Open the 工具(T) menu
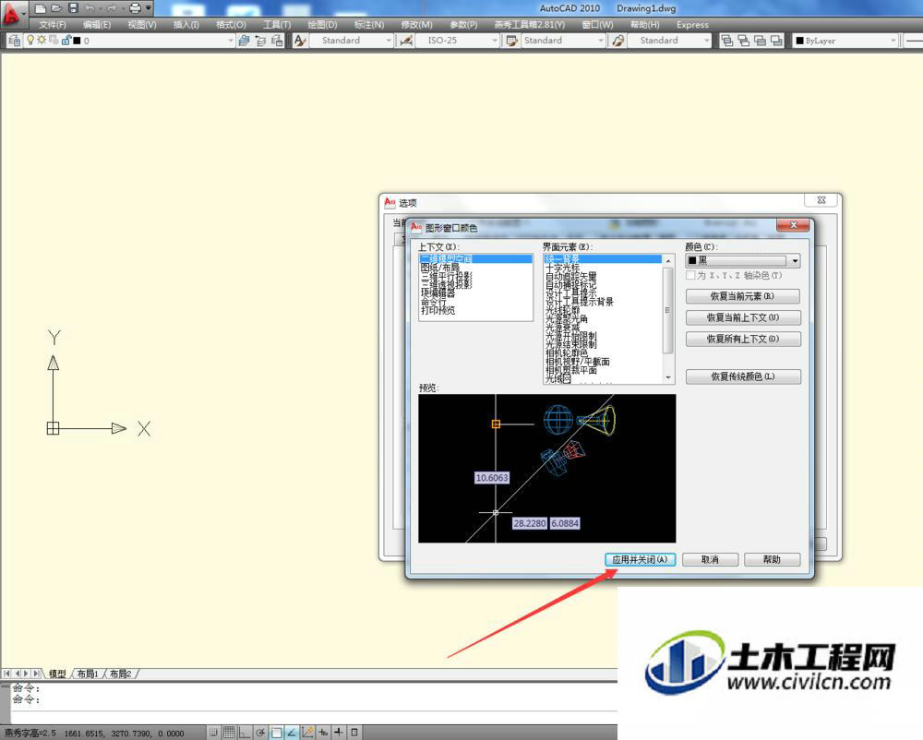The height and width of the screenshot is (740, 923). [x=277, y=25]
